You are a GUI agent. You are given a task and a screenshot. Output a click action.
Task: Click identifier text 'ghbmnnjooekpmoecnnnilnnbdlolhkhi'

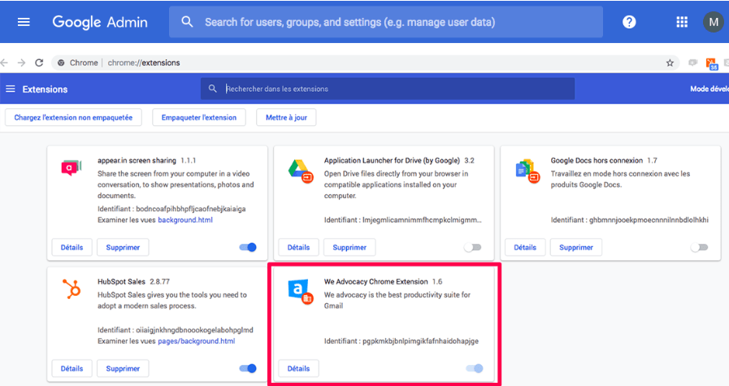(x=649, y=220)
